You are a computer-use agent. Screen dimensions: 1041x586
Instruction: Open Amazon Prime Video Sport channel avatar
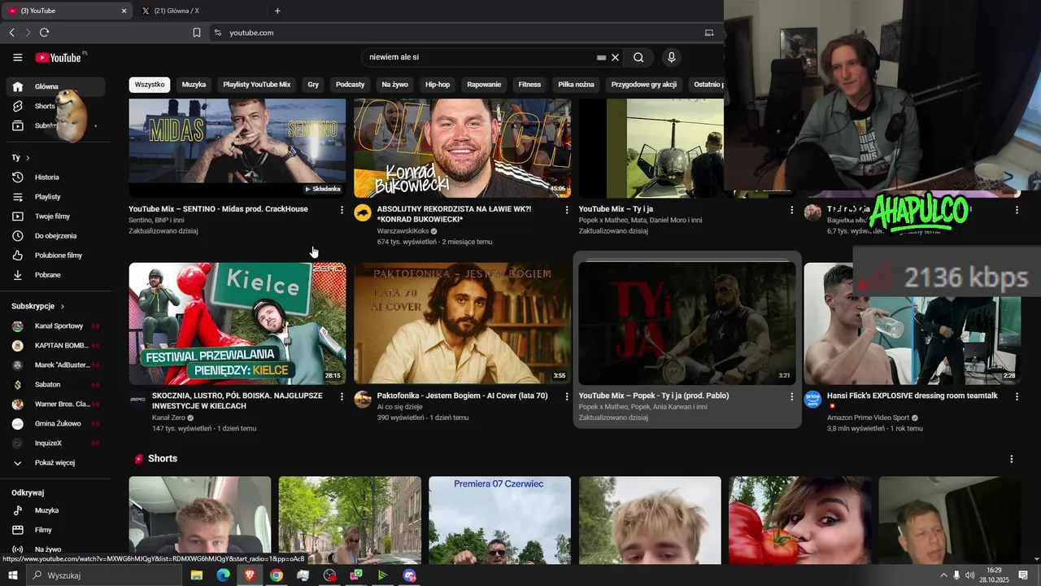(812, 400)
